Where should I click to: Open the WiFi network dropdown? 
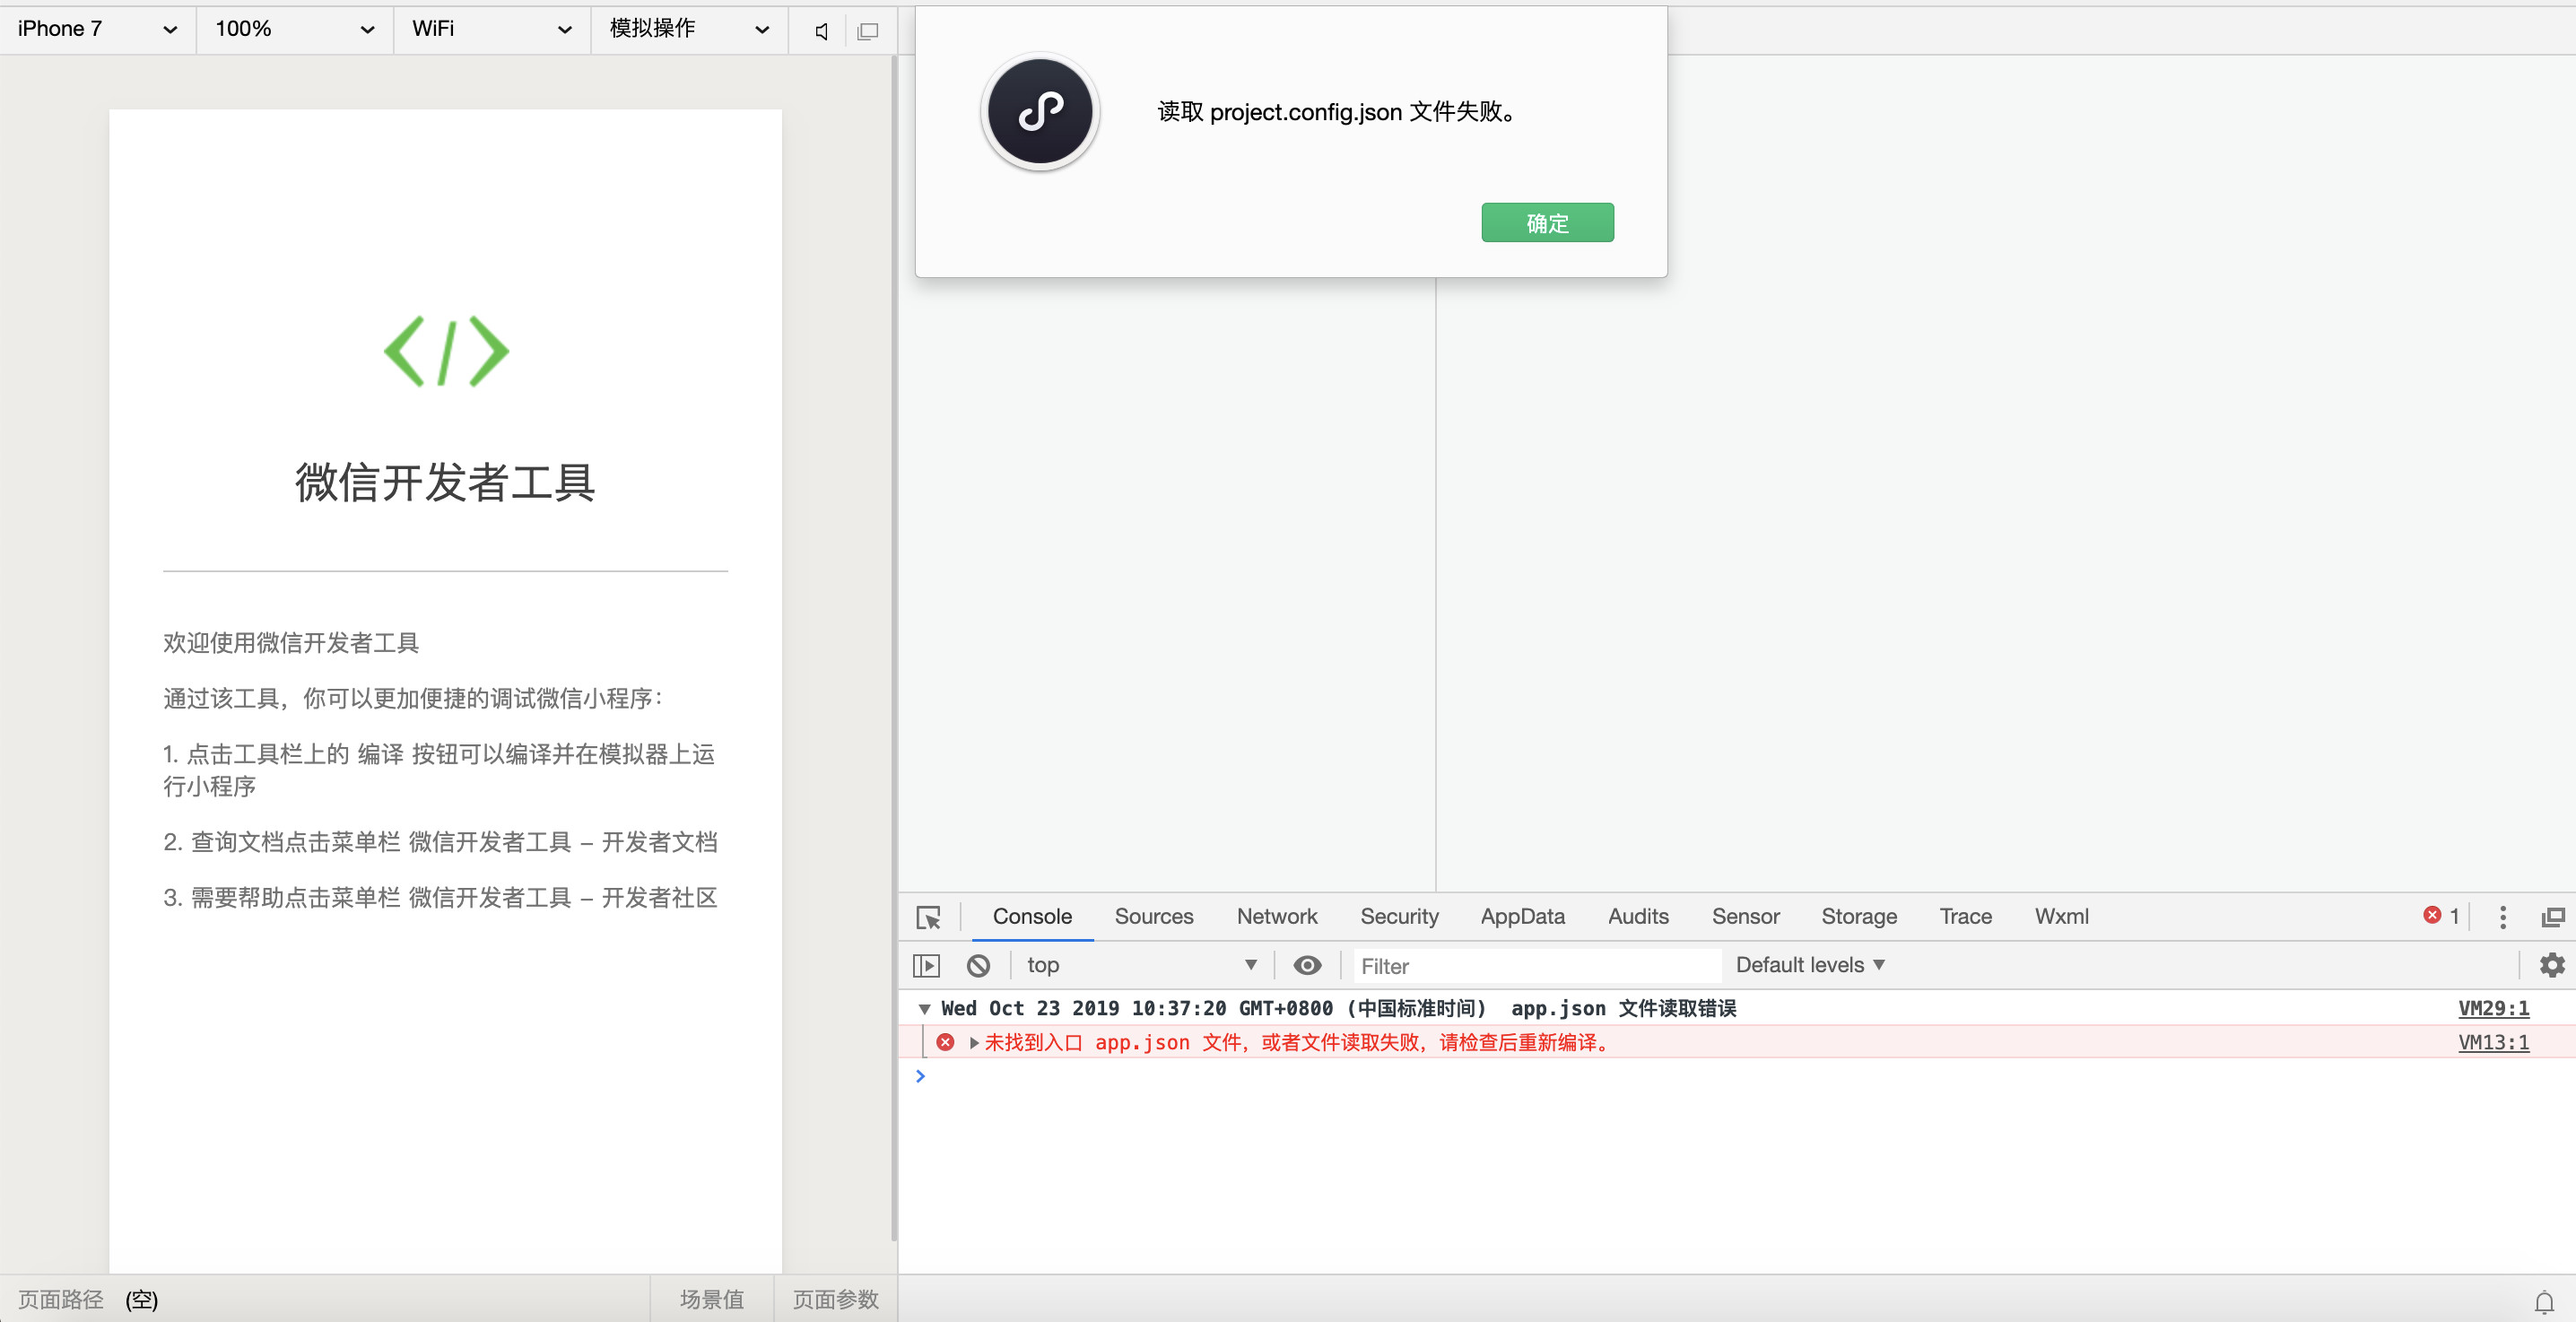tap(491, 29)
